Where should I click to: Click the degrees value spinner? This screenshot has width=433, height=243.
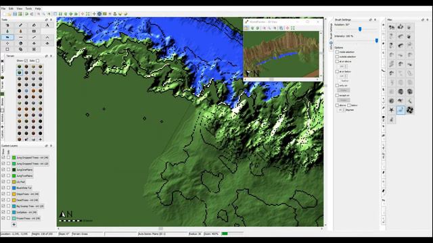[341, 109]
